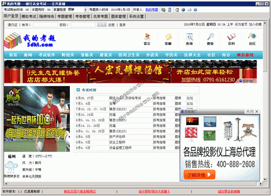Image resolution: width=271 pixels, height=196 pixels.
Task: Open help via the blue question mark icon
Action: (195, 10)
